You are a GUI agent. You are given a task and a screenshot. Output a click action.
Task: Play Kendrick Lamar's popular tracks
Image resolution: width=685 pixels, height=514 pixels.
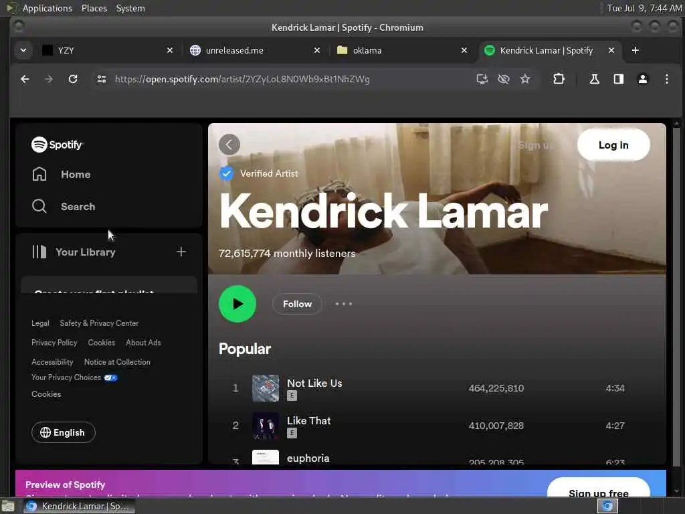(x=237, y=304)
